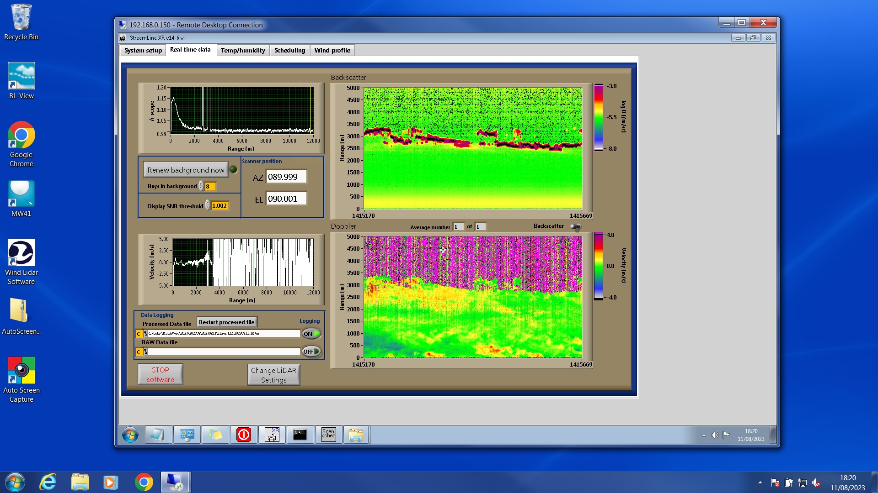Toggle RAW data file logging OFF switch
Viewport: 878px width, 493px height.
311,351
